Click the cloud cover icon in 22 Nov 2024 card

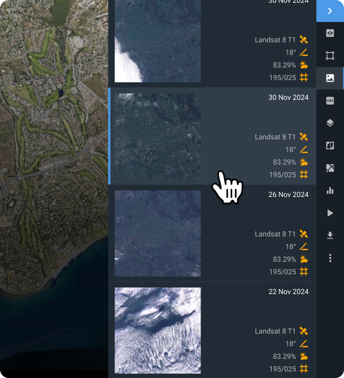[304, 356]
